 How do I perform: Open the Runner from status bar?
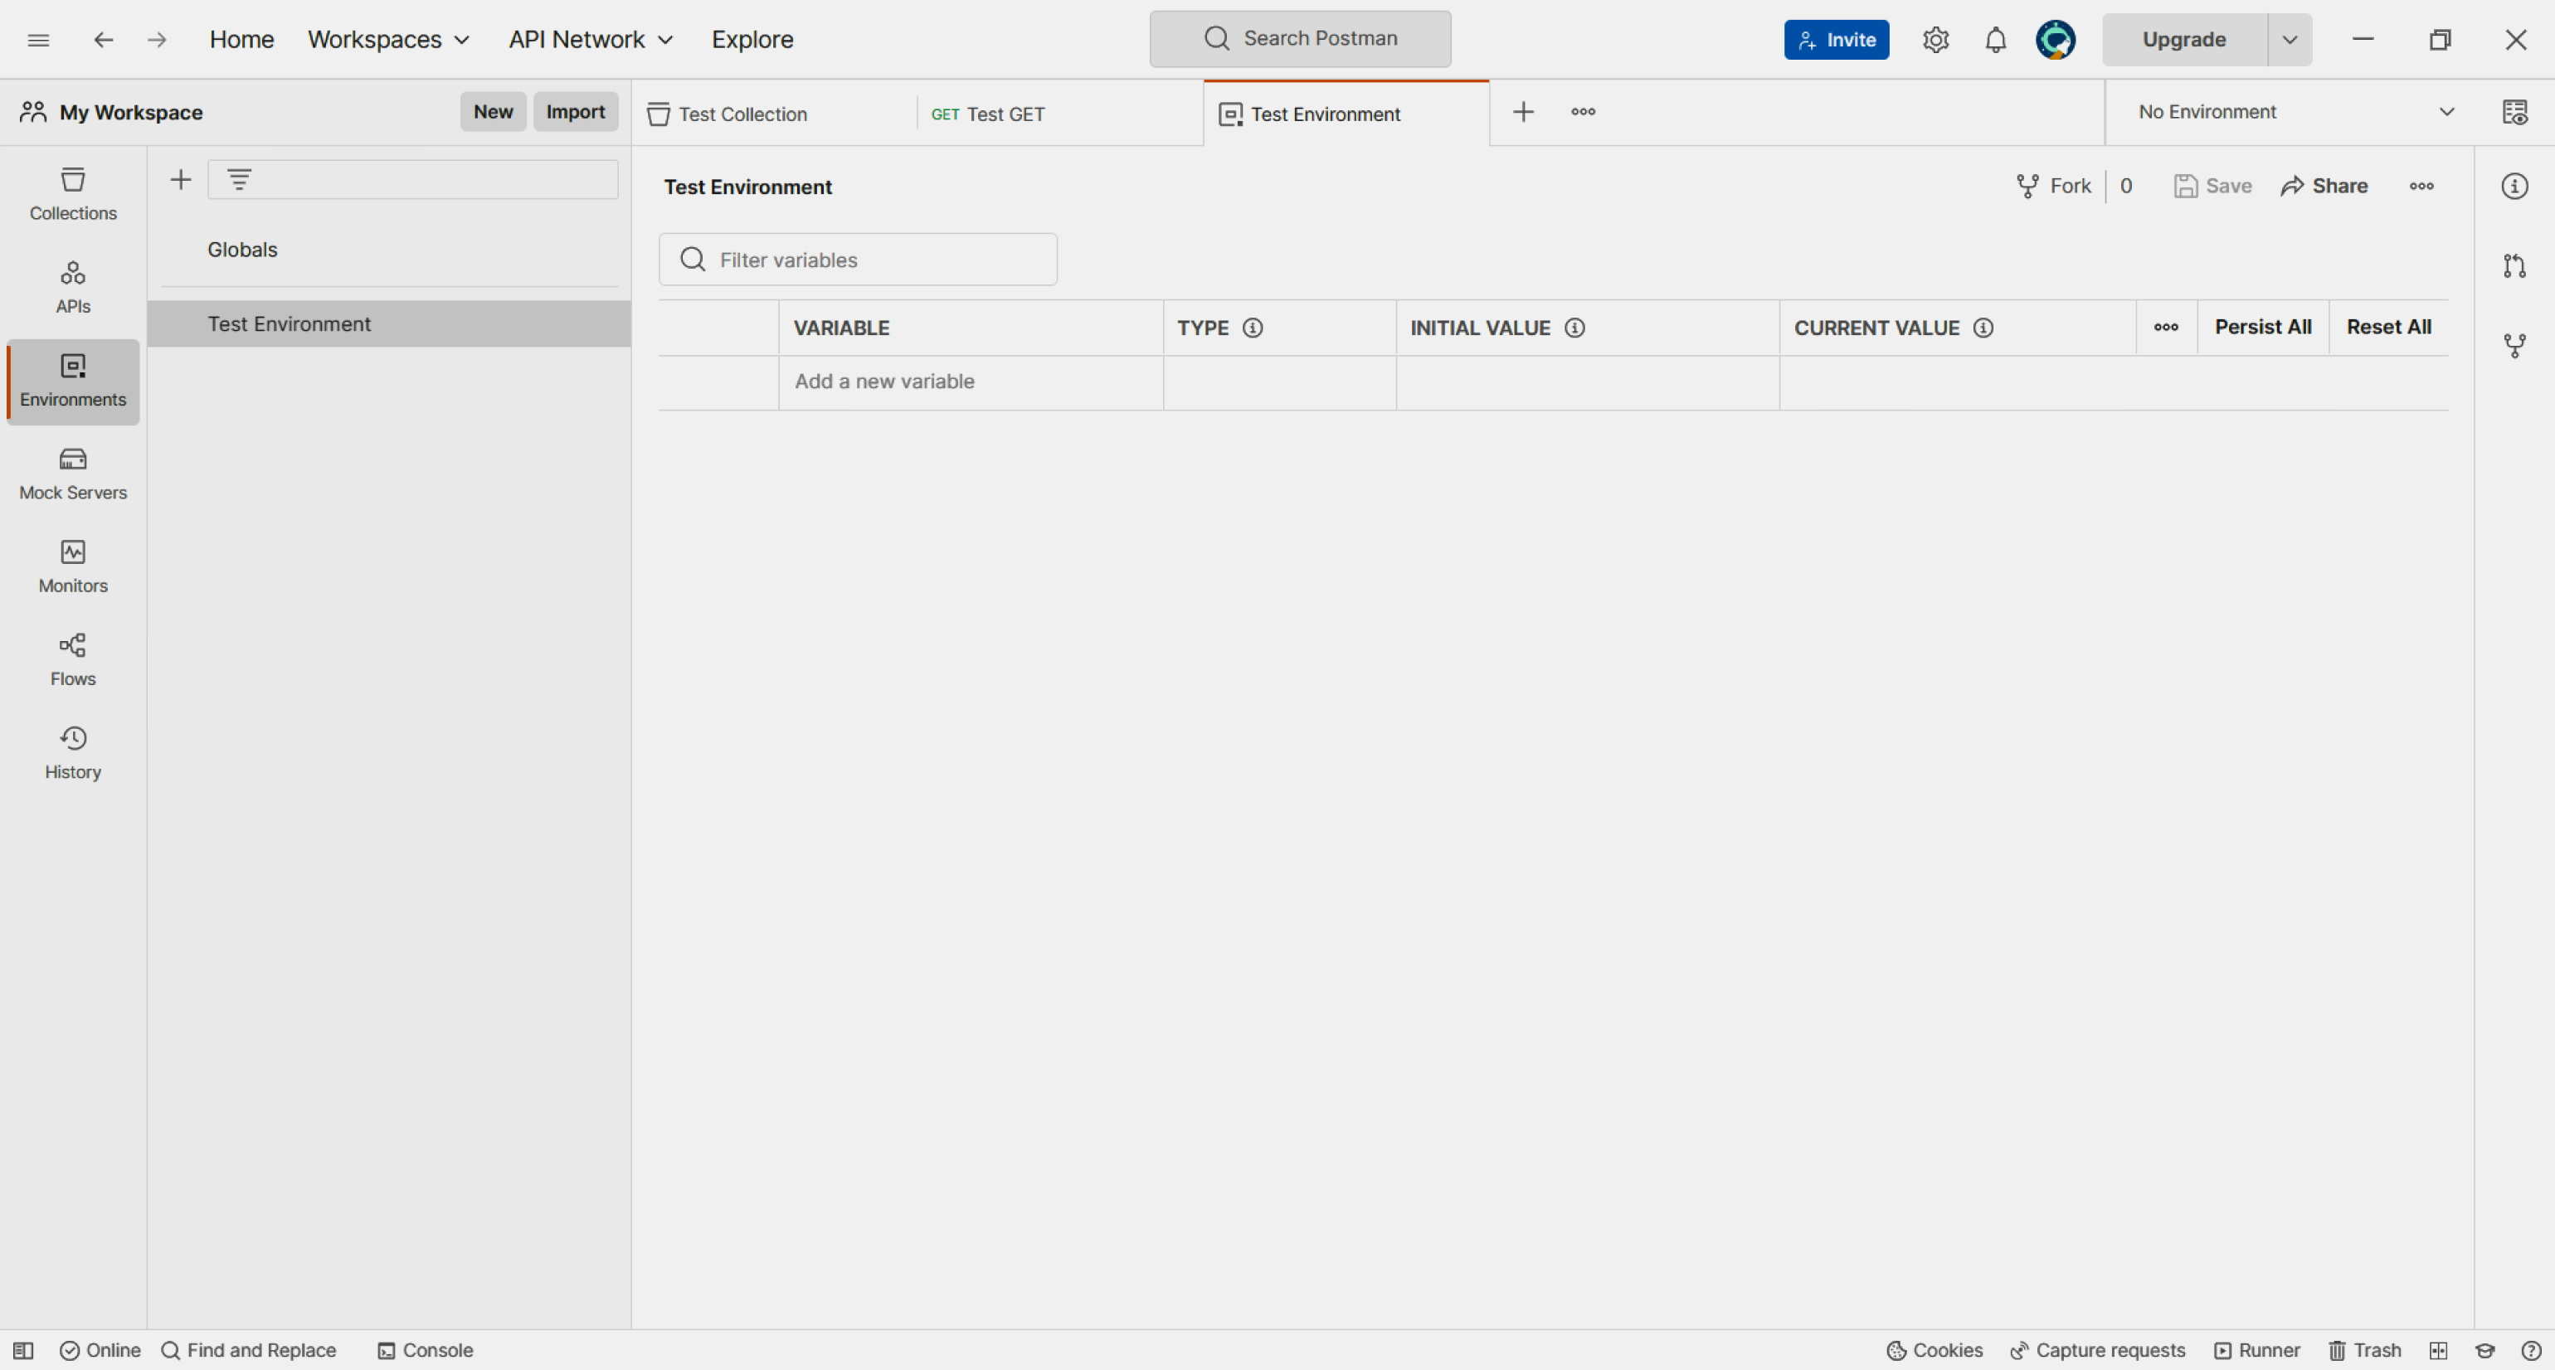point(2256,1350)
